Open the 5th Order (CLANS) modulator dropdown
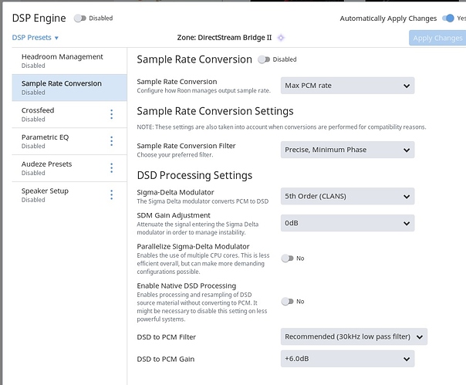Viewport: 466px width, 385px height. coord(347,196)
